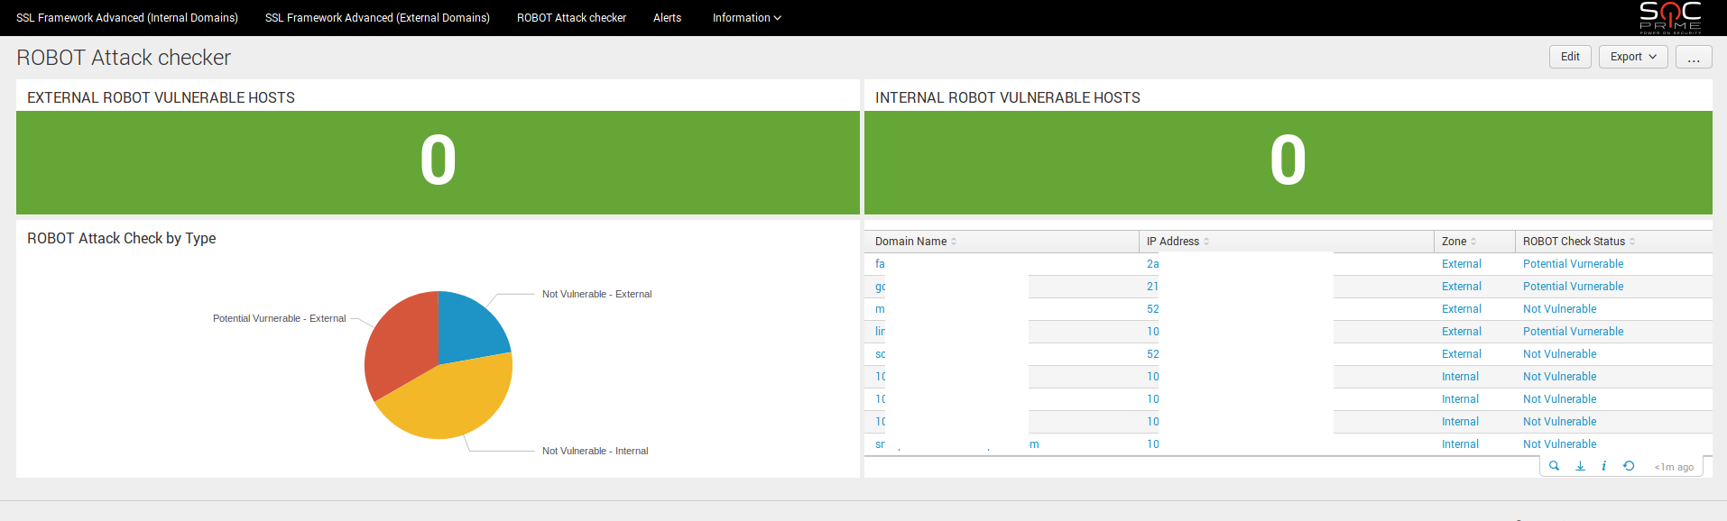The image size is (1727, 521).
Task: Sort by ROBOT Check Status column
Action: pos(1632,242)
